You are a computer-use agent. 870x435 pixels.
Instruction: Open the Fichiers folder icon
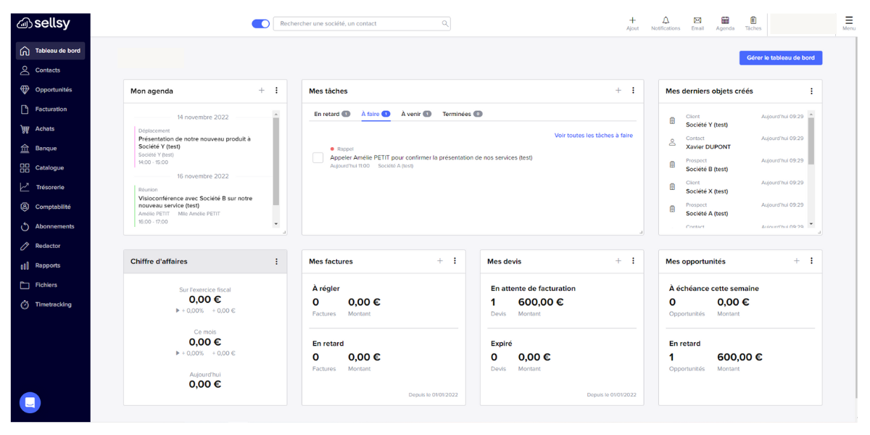pyautogui.click(x=25, y=285)
